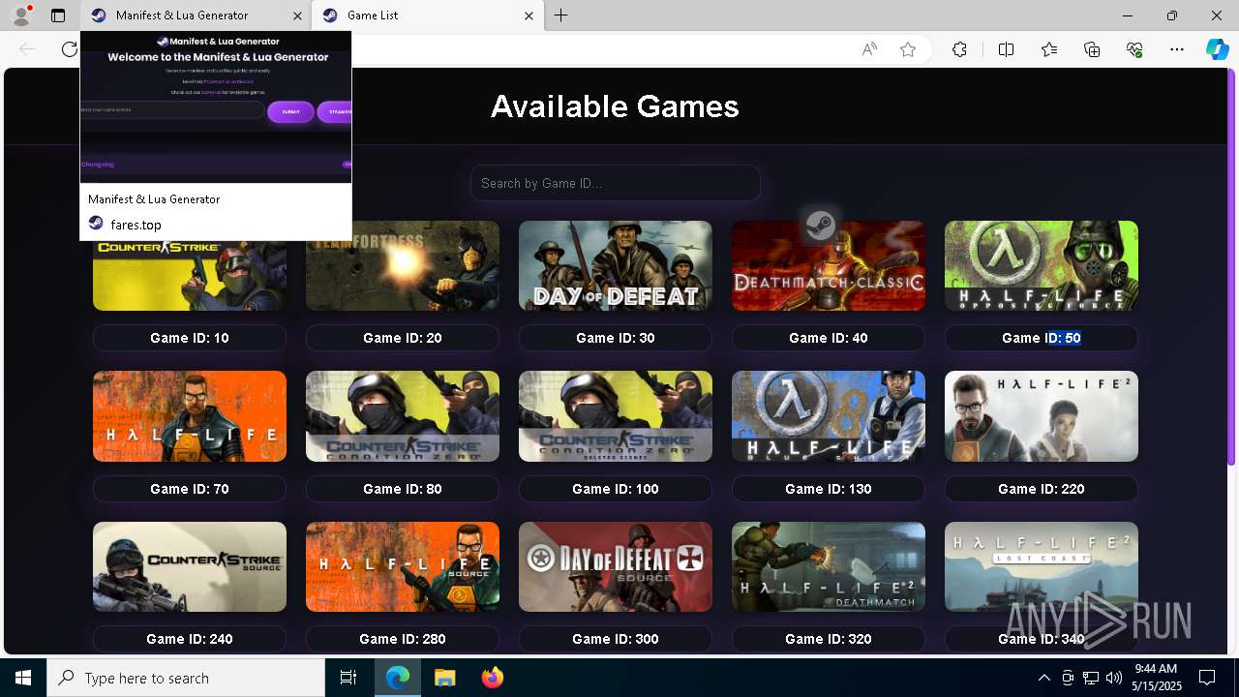Open Half-Life 2 Lost Coast thumbnail

tap(1042, 567)
